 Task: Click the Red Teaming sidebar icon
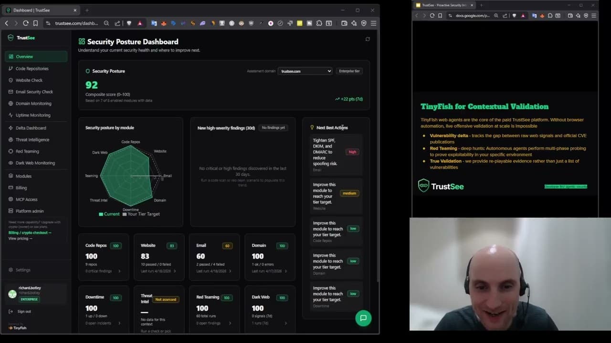[11, 151]
